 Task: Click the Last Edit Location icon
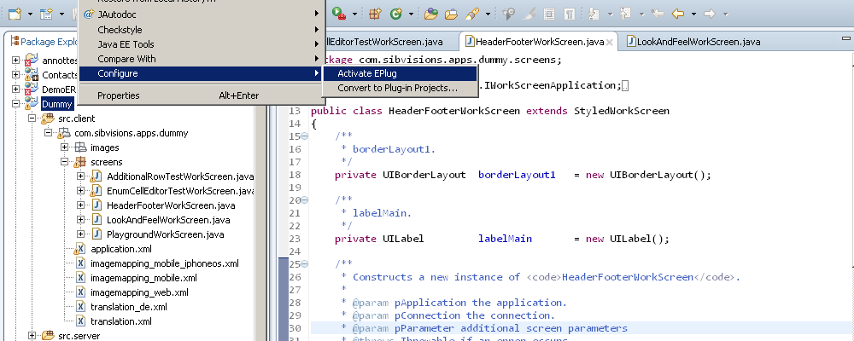click(658, 14)
